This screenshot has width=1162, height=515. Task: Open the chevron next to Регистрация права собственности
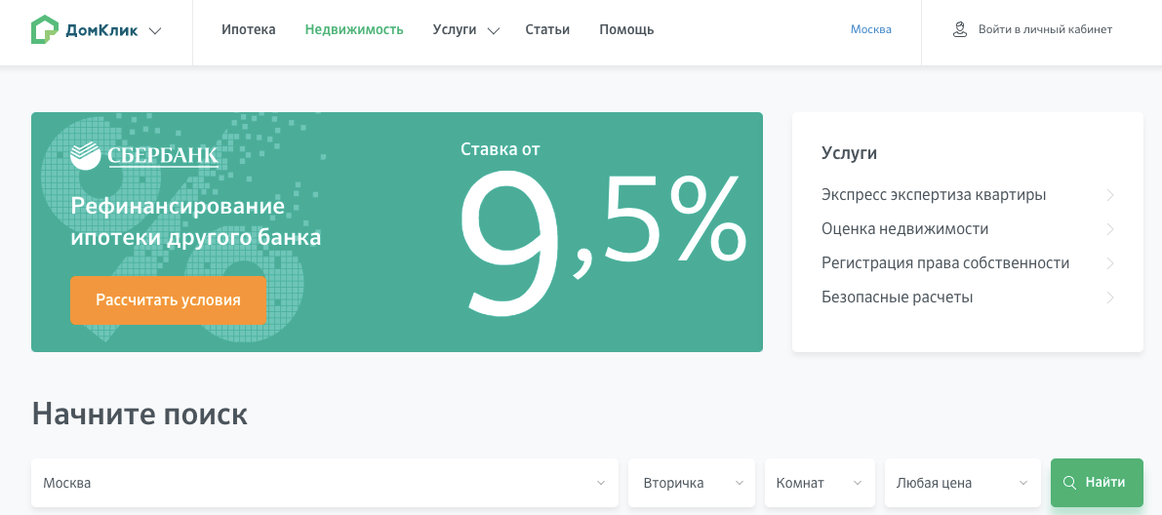point(1110,263)
